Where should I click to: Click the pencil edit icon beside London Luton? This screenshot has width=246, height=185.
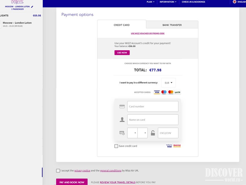tap(32, 6)
